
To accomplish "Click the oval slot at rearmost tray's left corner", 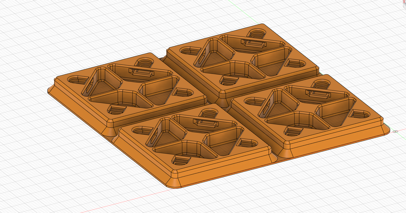I will (x=188, y=51).
